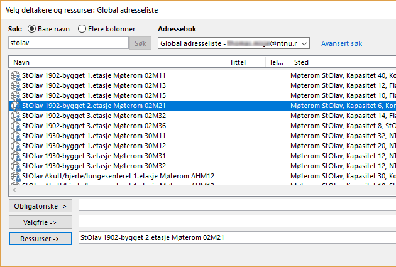Click the Sted column header
Image resolution: width=396 pixels, height=267 pixels.
pyautogui.click(x=343, y=62)
